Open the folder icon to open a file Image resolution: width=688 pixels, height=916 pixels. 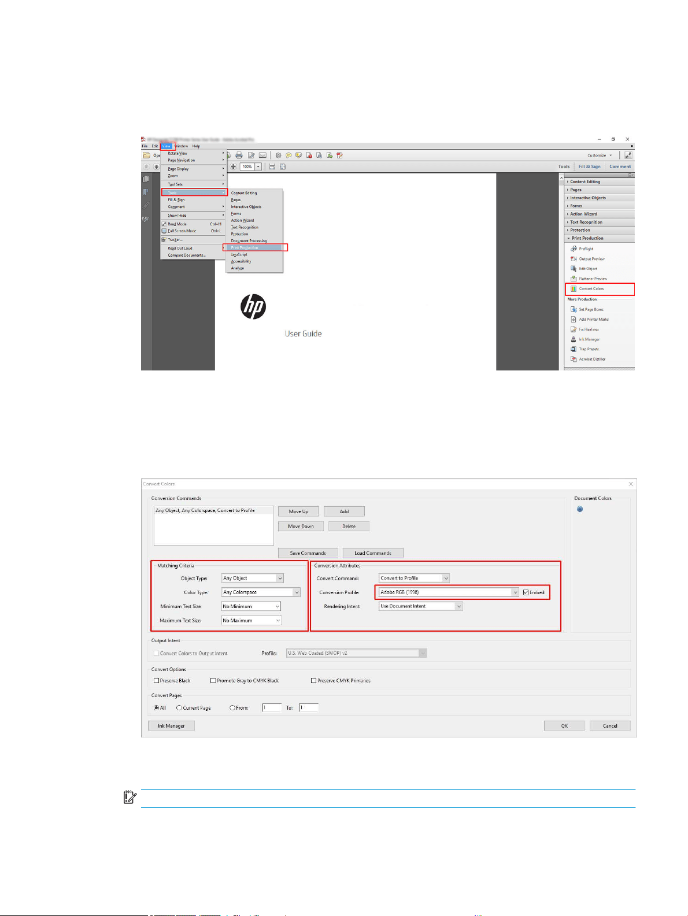pos(147,155)
